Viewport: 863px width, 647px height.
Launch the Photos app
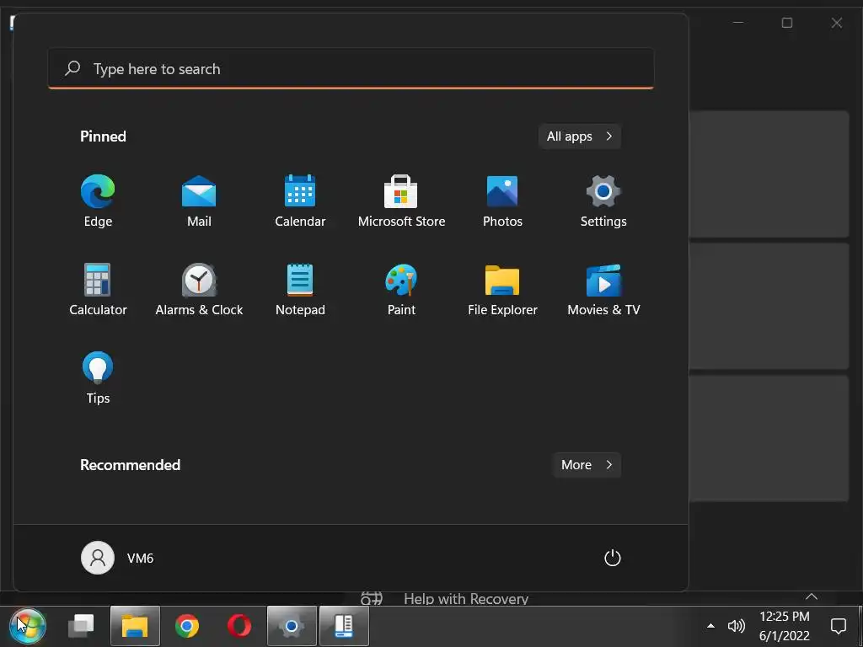pos(502,201)
